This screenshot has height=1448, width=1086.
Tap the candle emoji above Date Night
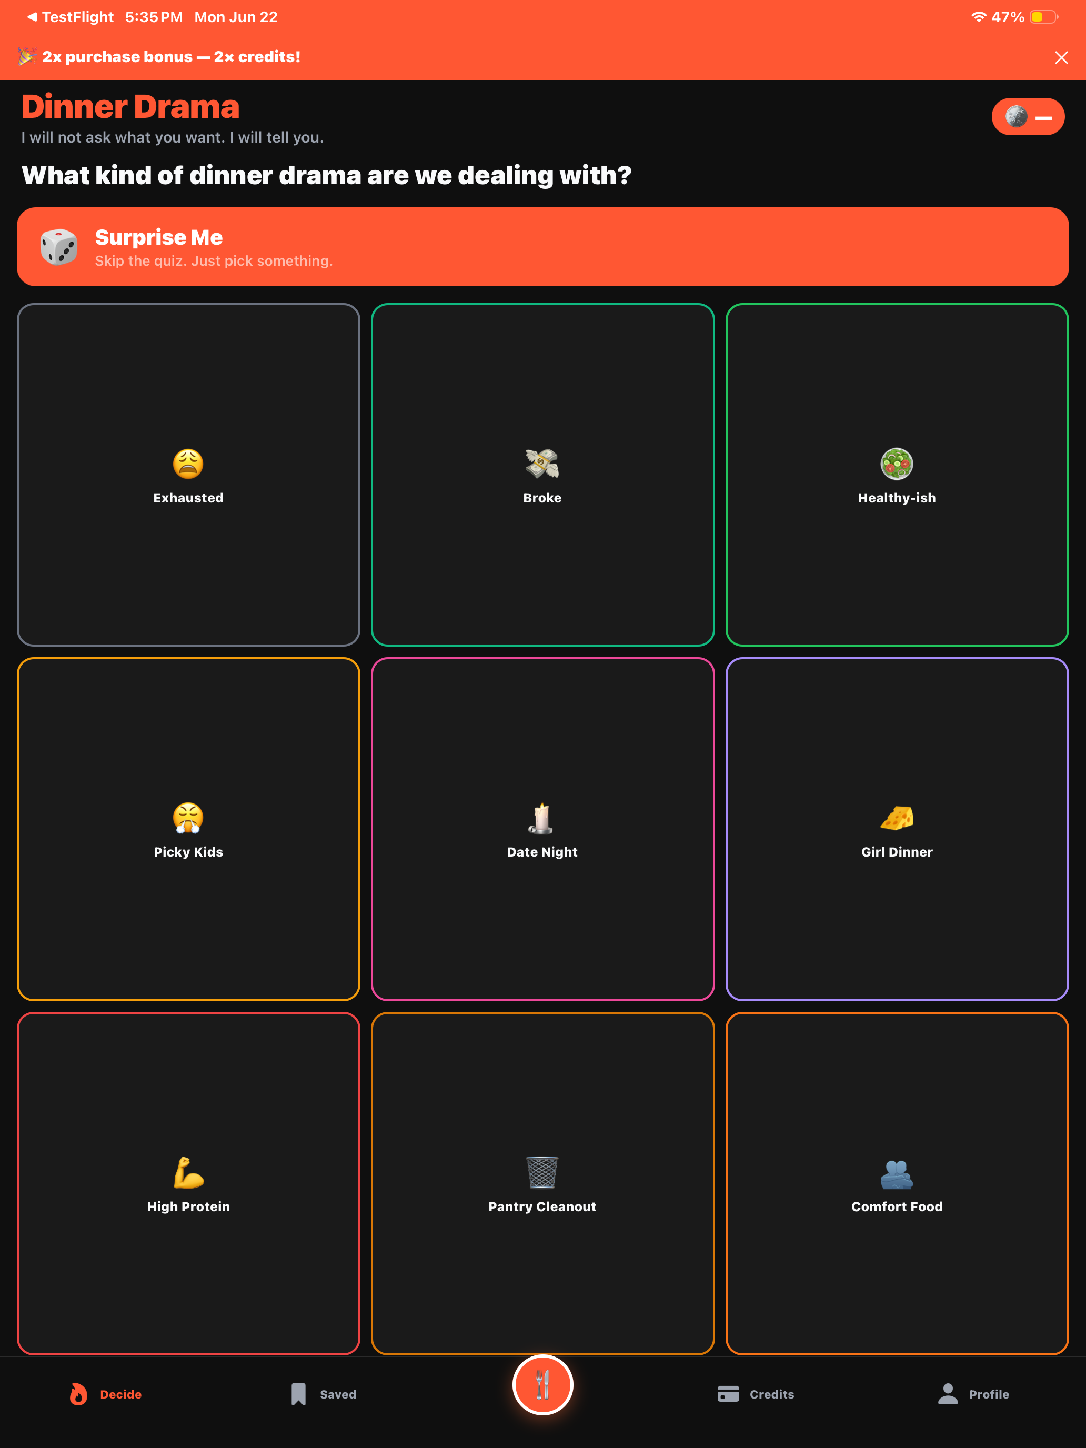[541, 818]
